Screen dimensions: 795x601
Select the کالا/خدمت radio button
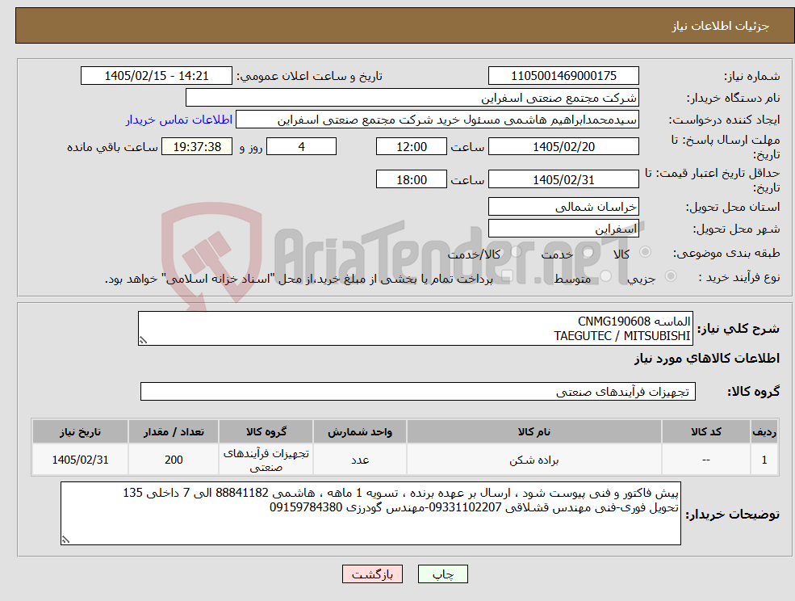[516, 252]
